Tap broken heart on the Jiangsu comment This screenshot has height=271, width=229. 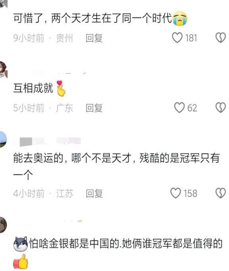(221, 193)
